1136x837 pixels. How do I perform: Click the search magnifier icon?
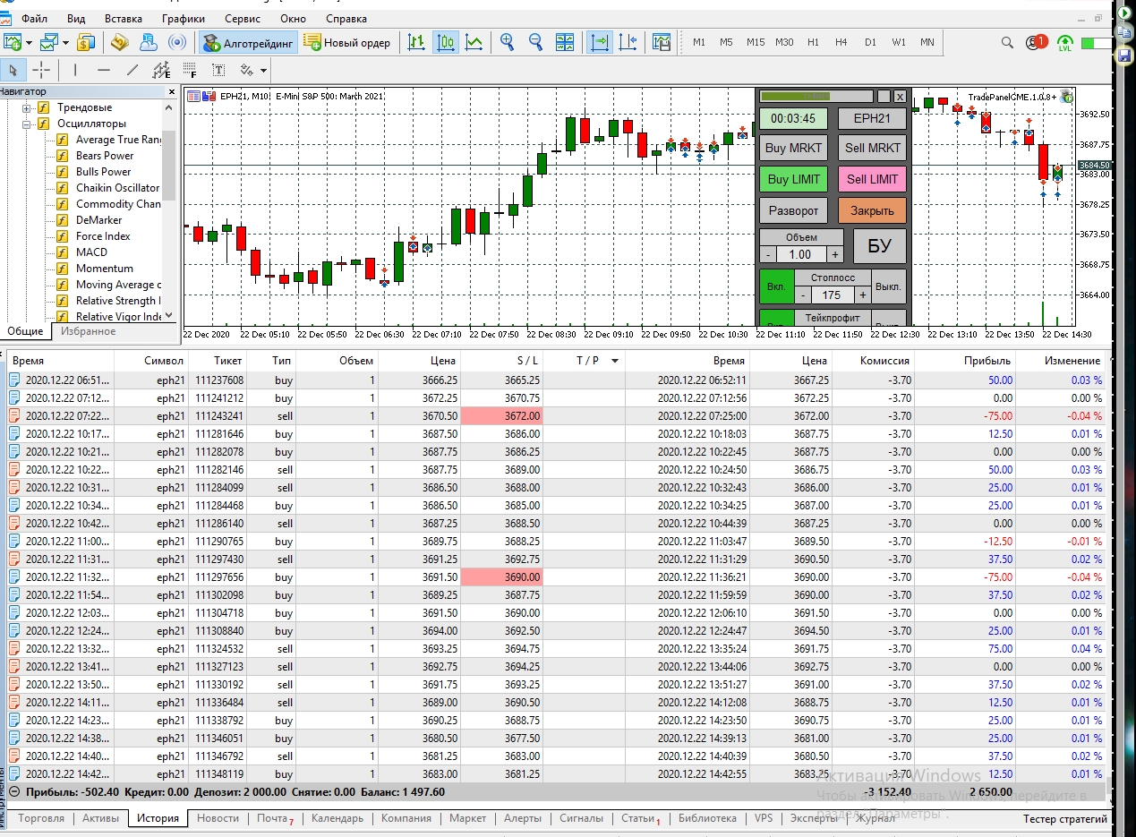point(1007,42)
